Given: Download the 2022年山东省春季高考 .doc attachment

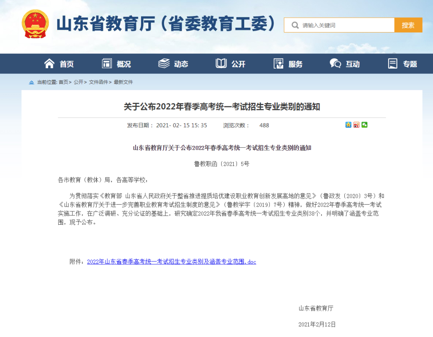Looking at the screenshot, I should [171, 262].
